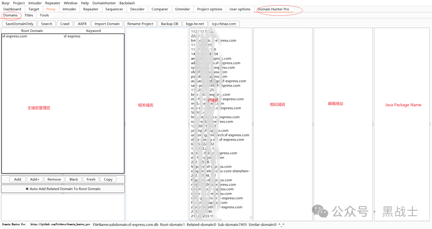The height and width of the screenshot is (229, 432).
Task: Click the text area below Auto Add option
Action: click(63, 207)
